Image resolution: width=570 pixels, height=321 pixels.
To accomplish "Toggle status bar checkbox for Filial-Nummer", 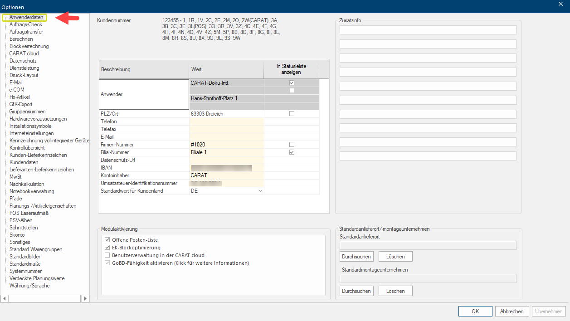I will (292, 152).
